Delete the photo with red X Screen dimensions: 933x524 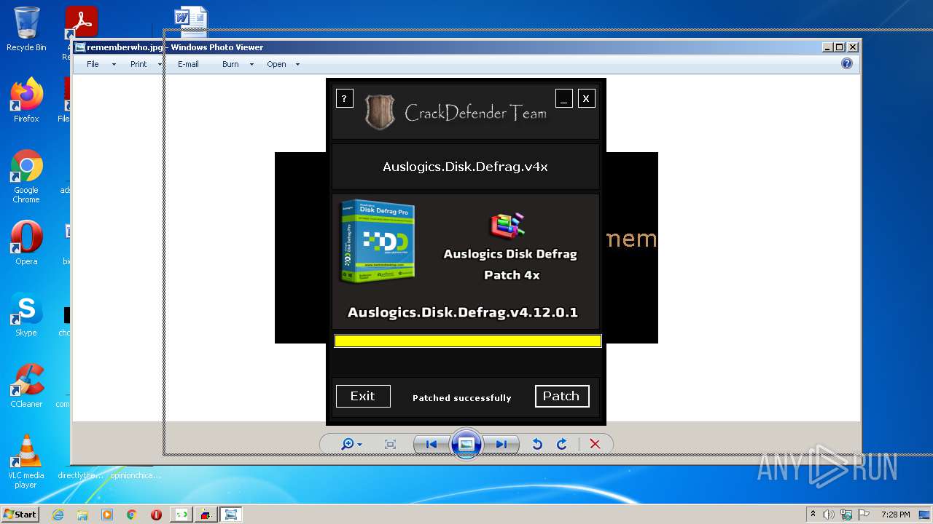pos(595,444)
